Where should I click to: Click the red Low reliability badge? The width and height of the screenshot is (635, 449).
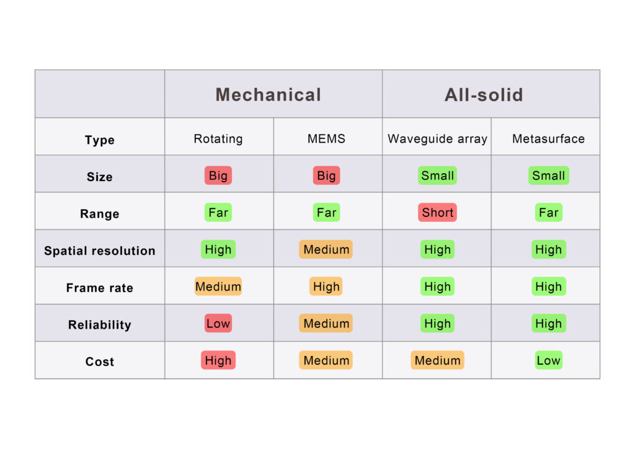(218, 324)
